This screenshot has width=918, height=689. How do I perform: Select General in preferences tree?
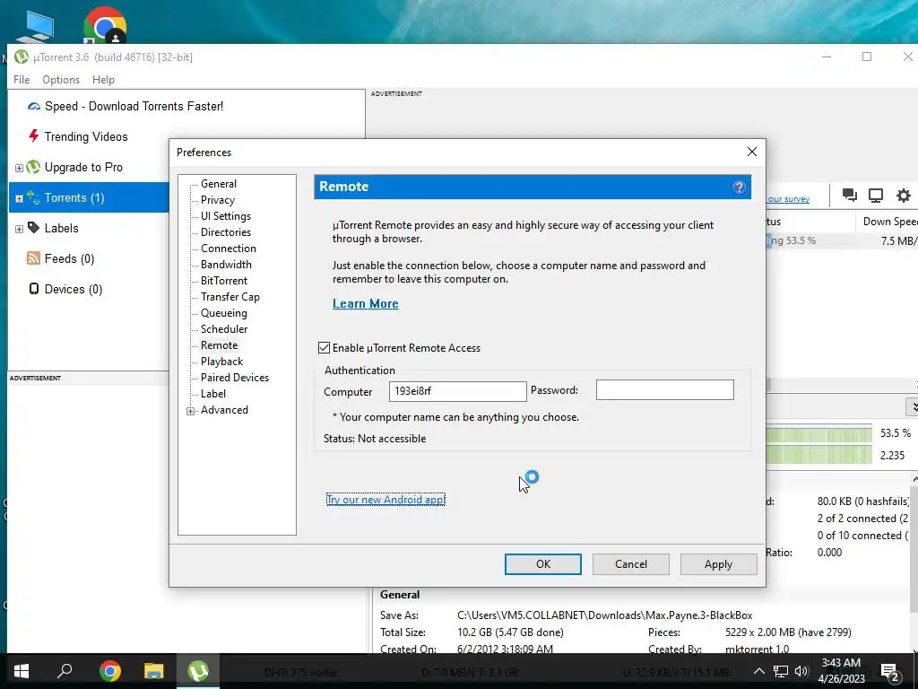tap(219, 184)
